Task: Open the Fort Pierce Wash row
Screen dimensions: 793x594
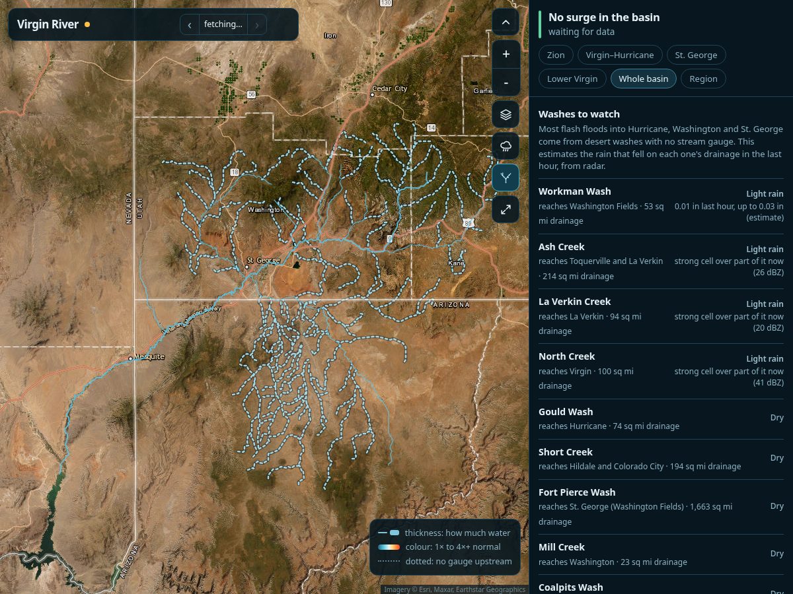Action: (661, 507)
